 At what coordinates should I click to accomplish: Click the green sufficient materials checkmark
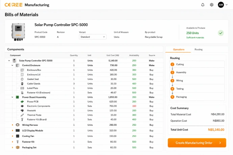[x=221, y=33]
